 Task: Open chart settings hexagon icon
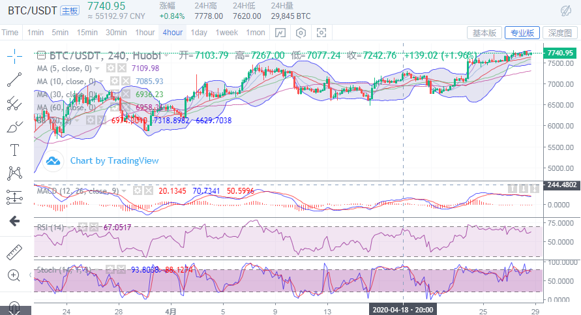(x=301, y=33)
